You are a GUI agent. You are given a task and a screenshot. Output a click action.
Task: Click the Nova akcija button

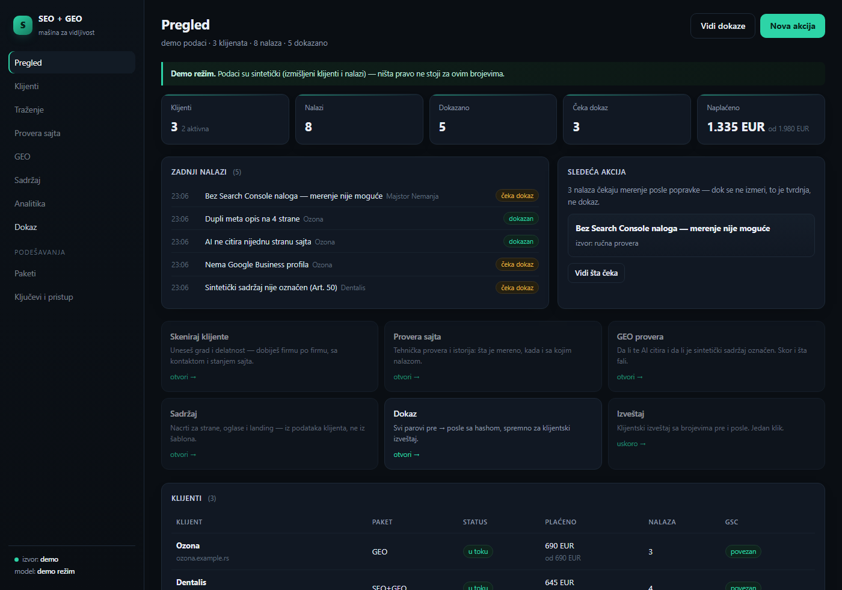point(793,26)
